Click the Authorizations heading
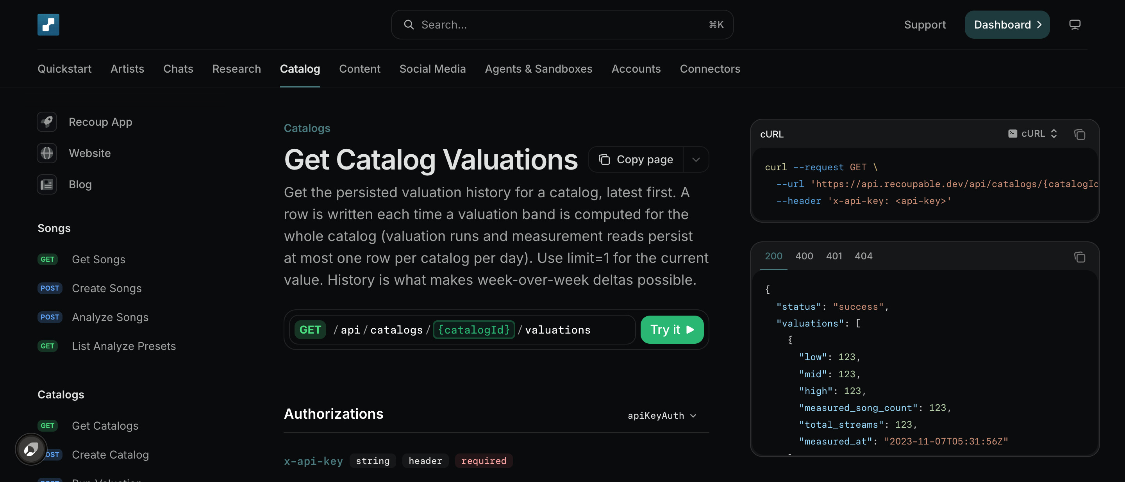Screen dimensions: 1125x482 pos(334,414)
